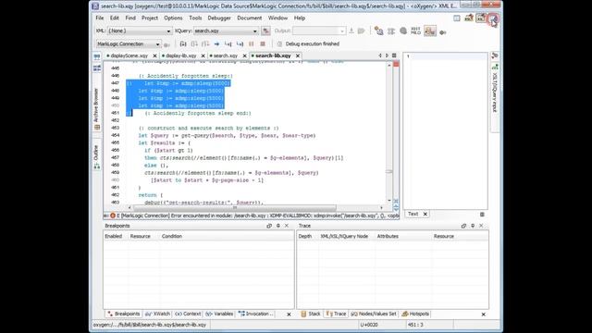Screen dimensions: 592x333
Task: Pin the Breakpoints panel
Action: coord(278,226)
